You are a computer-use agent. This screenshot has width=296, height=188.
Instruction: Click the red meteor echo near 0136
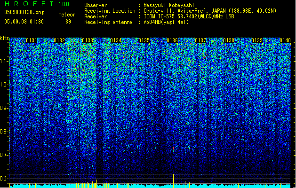click(174, 149)
